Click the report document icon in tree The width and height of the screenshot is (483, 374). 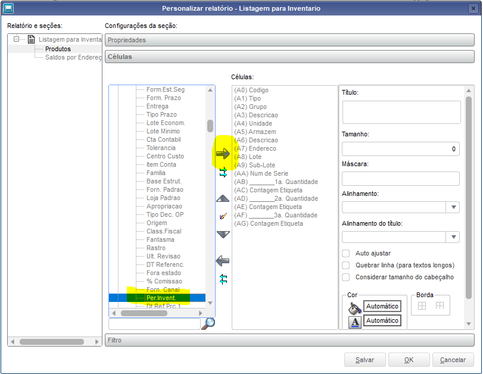(31, 39)
